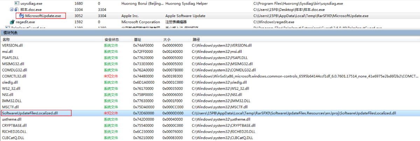Click Apple Software Update description cell
This screenshot has height=141, width=420.
coord(185,16)
